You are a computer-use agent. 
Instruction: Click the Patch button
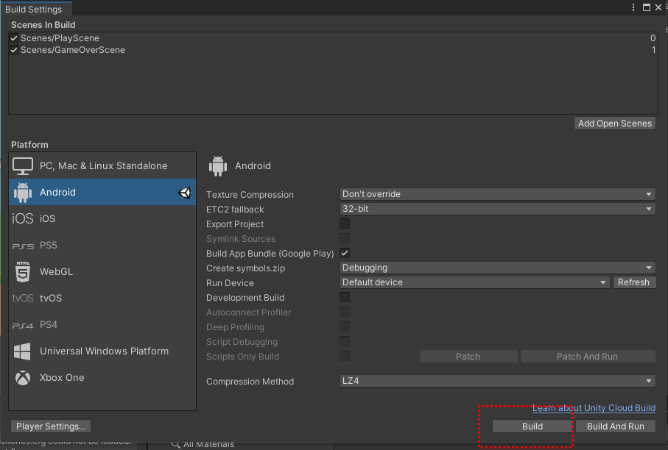point(468,357)
